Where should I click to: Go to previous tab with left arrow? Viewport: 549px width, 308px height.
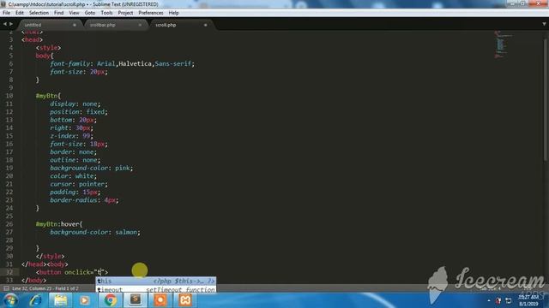click(x=5, y=24)
